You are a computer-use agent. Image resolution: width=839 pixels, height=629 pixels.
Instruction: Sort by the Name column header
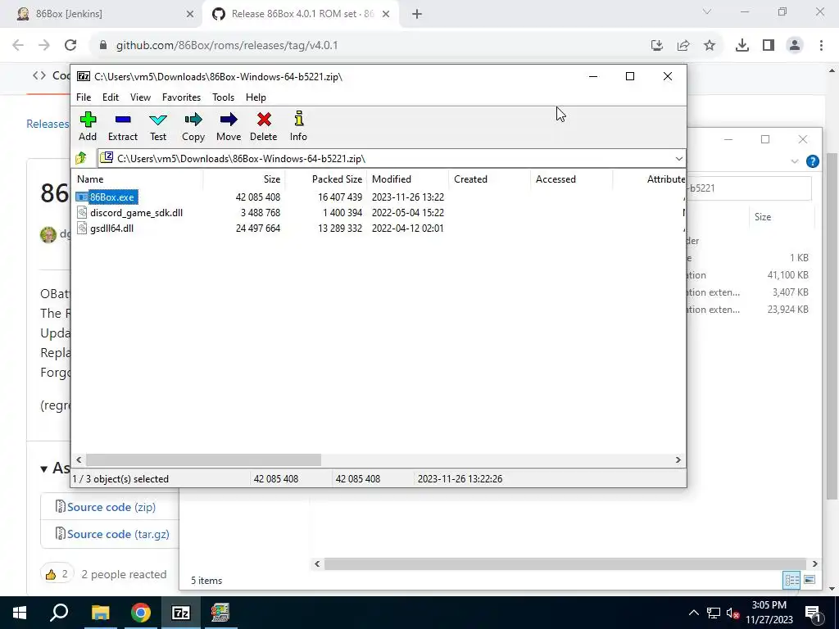pyautogui.click(x=138, y=179)
